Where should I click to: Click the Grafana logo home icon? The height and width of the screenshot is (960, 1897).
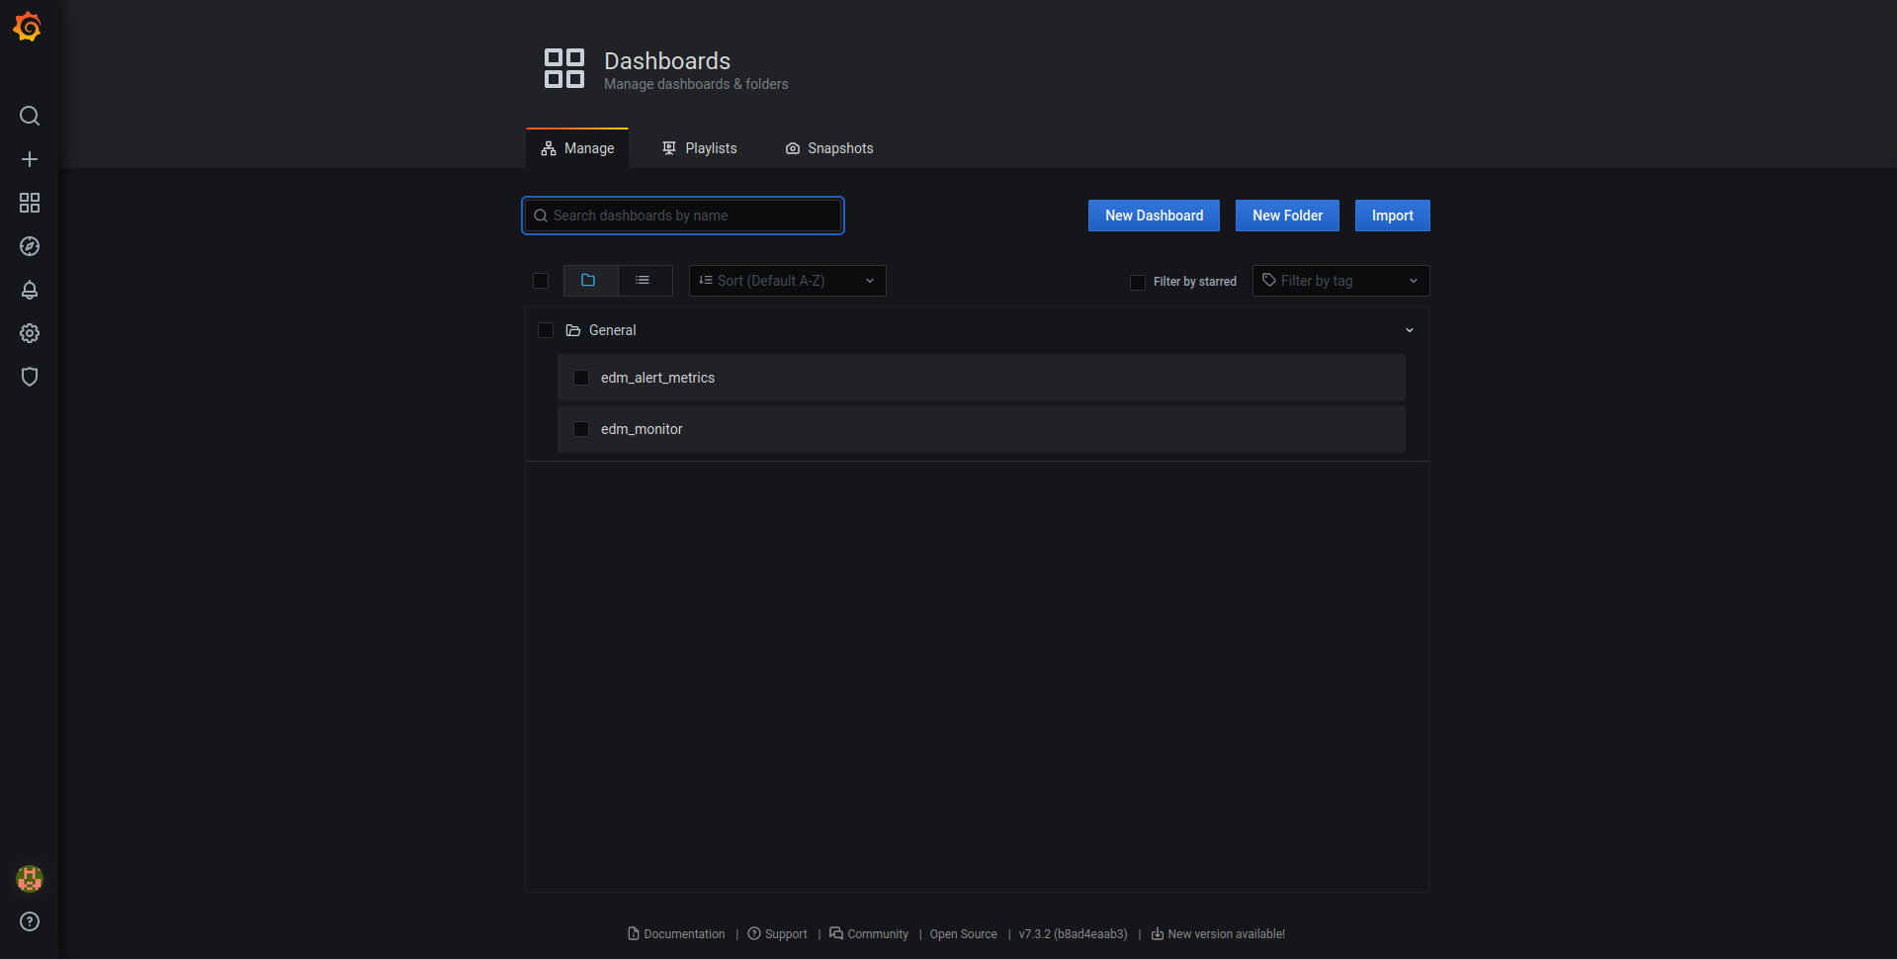[x=28, y=27]
